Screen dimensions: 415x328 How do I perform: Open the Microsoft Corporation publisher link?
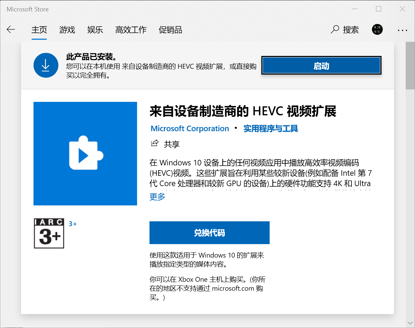tap(190, 128)
